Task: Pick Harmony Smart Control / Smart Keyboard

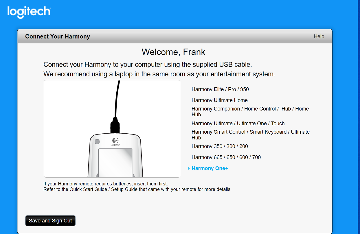Action: tap(251, 135)
